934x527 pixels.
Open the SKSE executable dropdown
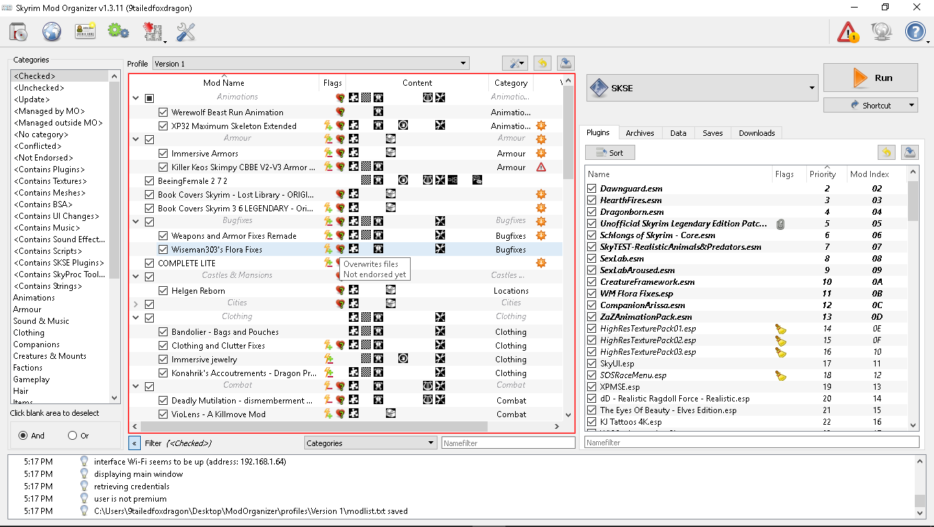pos(702,88)
